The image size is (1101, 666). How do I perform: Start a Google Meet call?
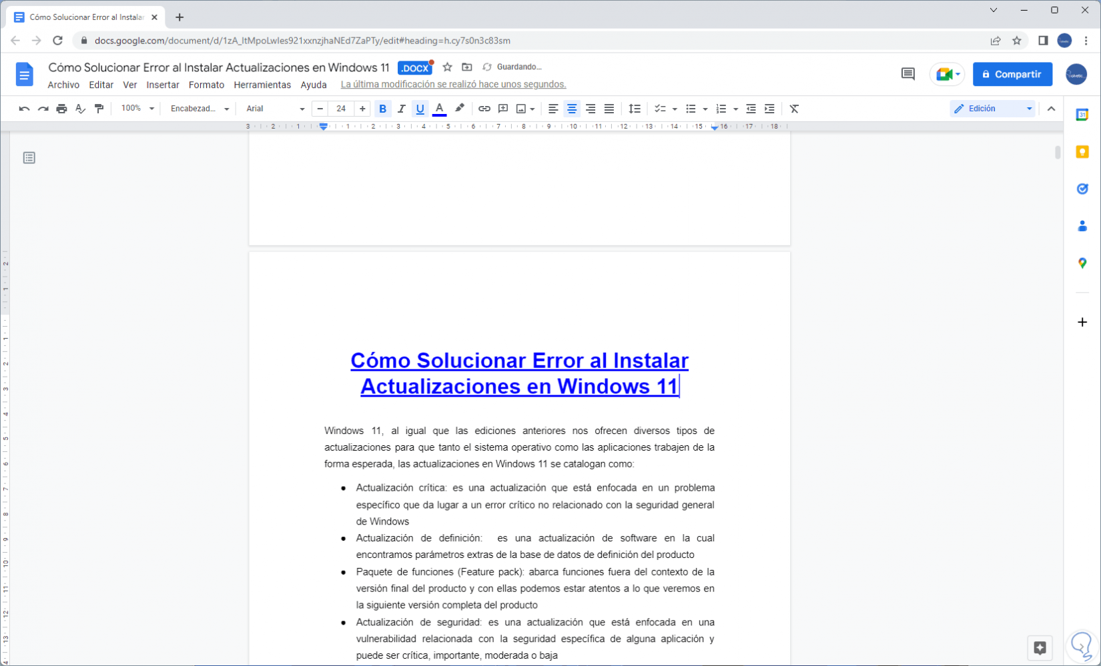tap(947, 74)
